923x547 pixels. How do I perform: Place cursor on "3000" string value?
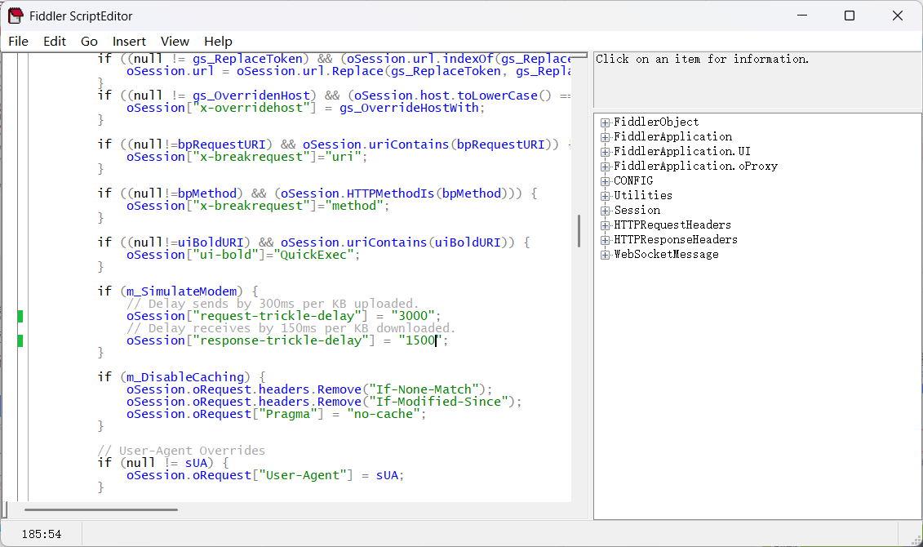coord(413,316)
